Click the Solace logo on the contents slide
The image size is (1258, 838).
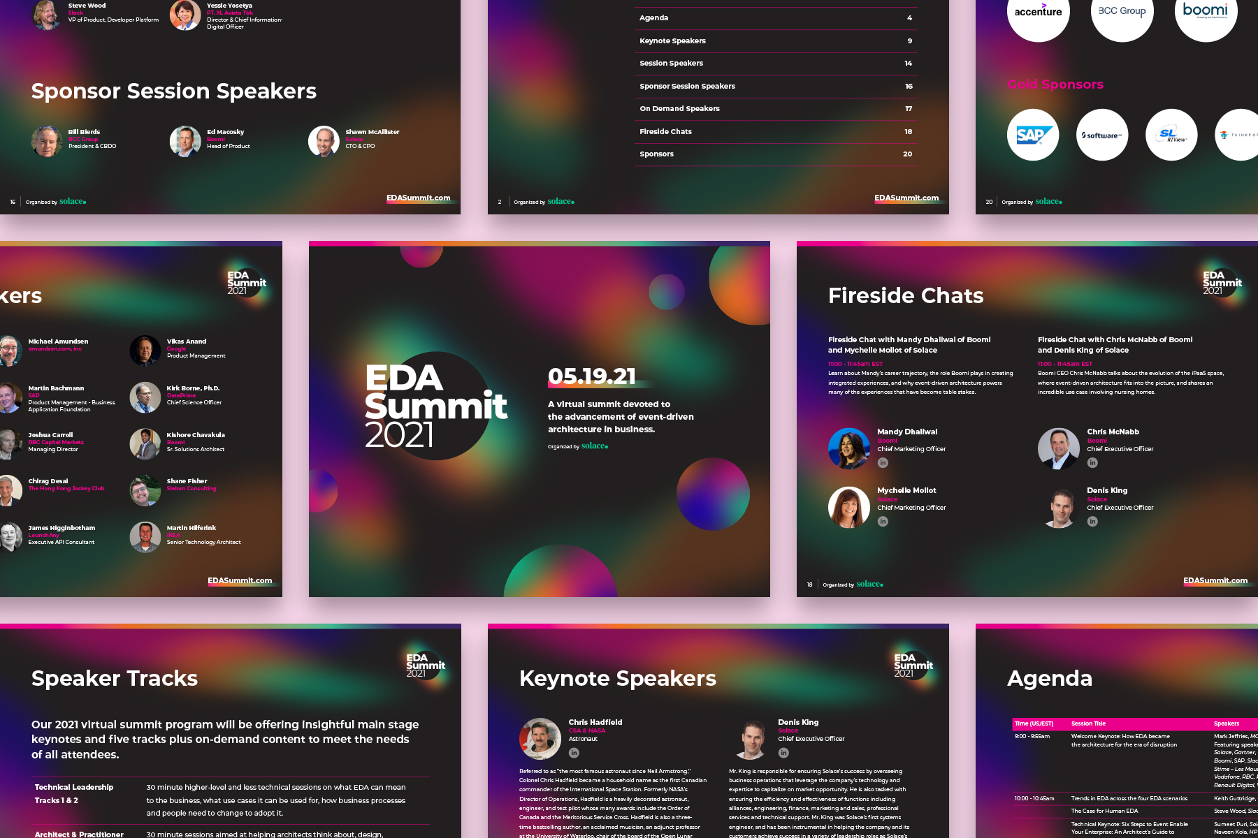561,202
